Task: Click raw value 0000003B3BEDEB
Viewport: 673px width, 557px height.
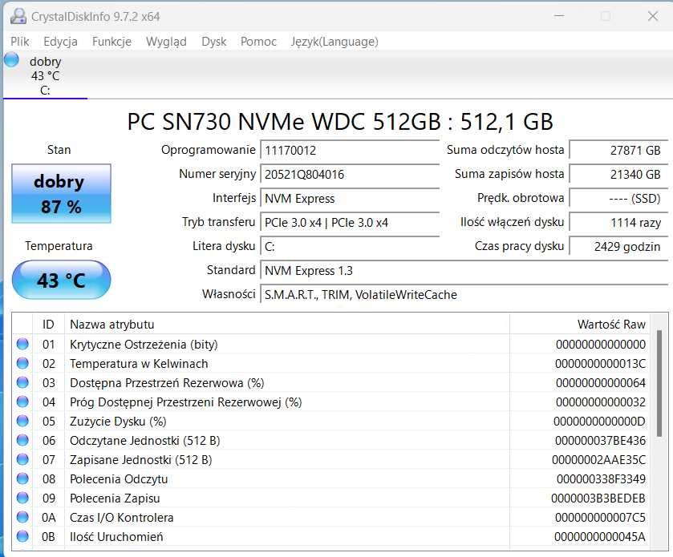Action: tap(598, 498)
